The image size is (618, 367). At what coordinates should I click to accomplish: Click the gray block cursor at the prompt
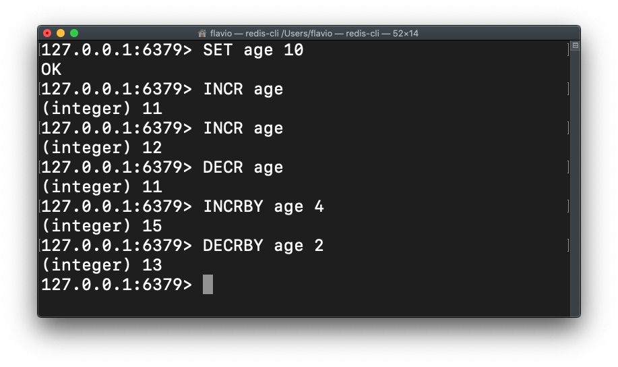click(208, 284)
